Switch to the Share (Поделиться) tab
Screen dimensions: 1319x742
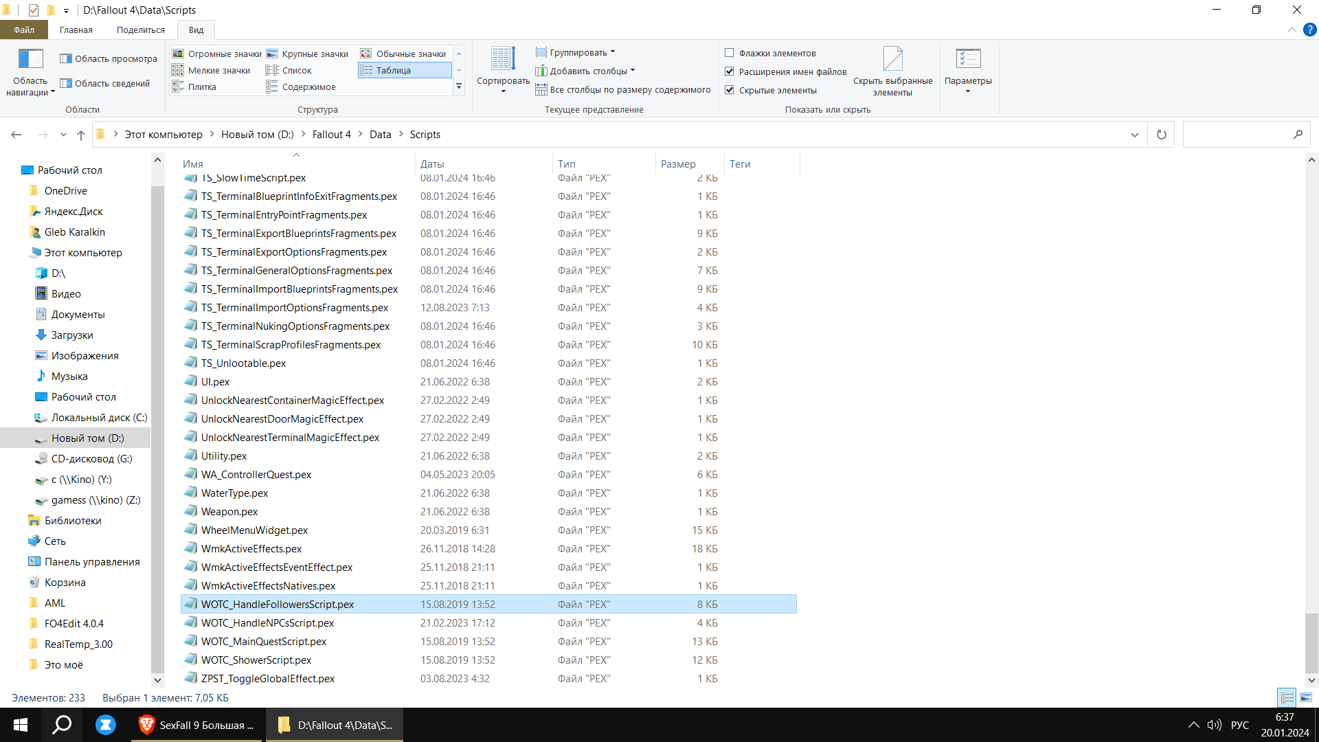[140, 30]
